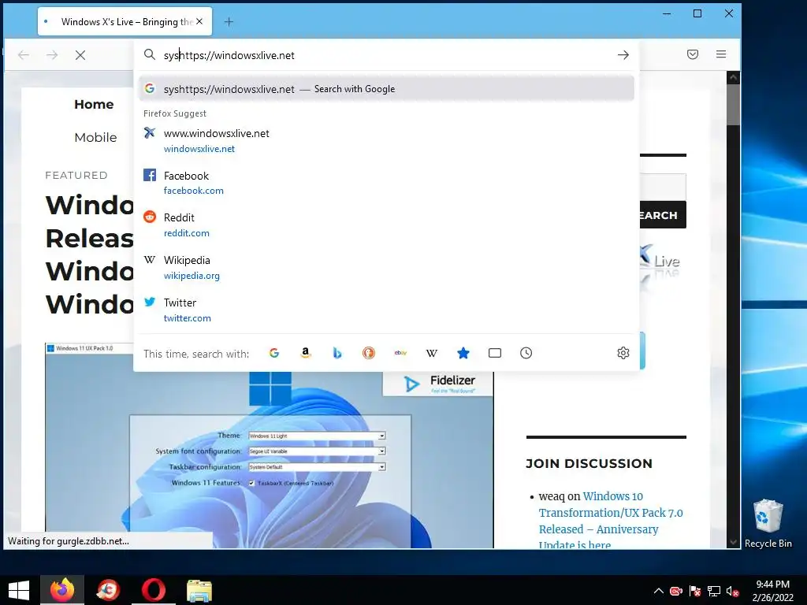Screen dimensions: 807x605
Task: Open the Windows Start menu
Action: [x=19, y=589]
